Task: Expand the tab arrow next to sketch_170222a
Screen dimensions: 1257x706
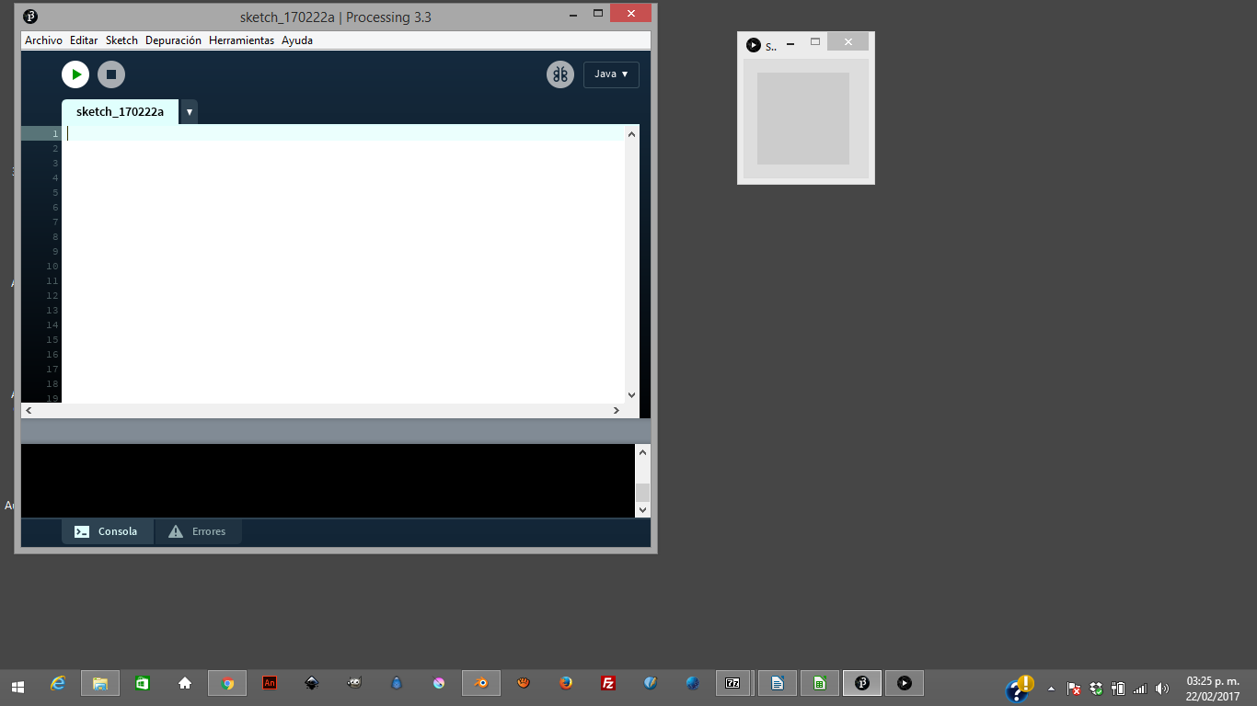Action: click(x=189, y=112)
